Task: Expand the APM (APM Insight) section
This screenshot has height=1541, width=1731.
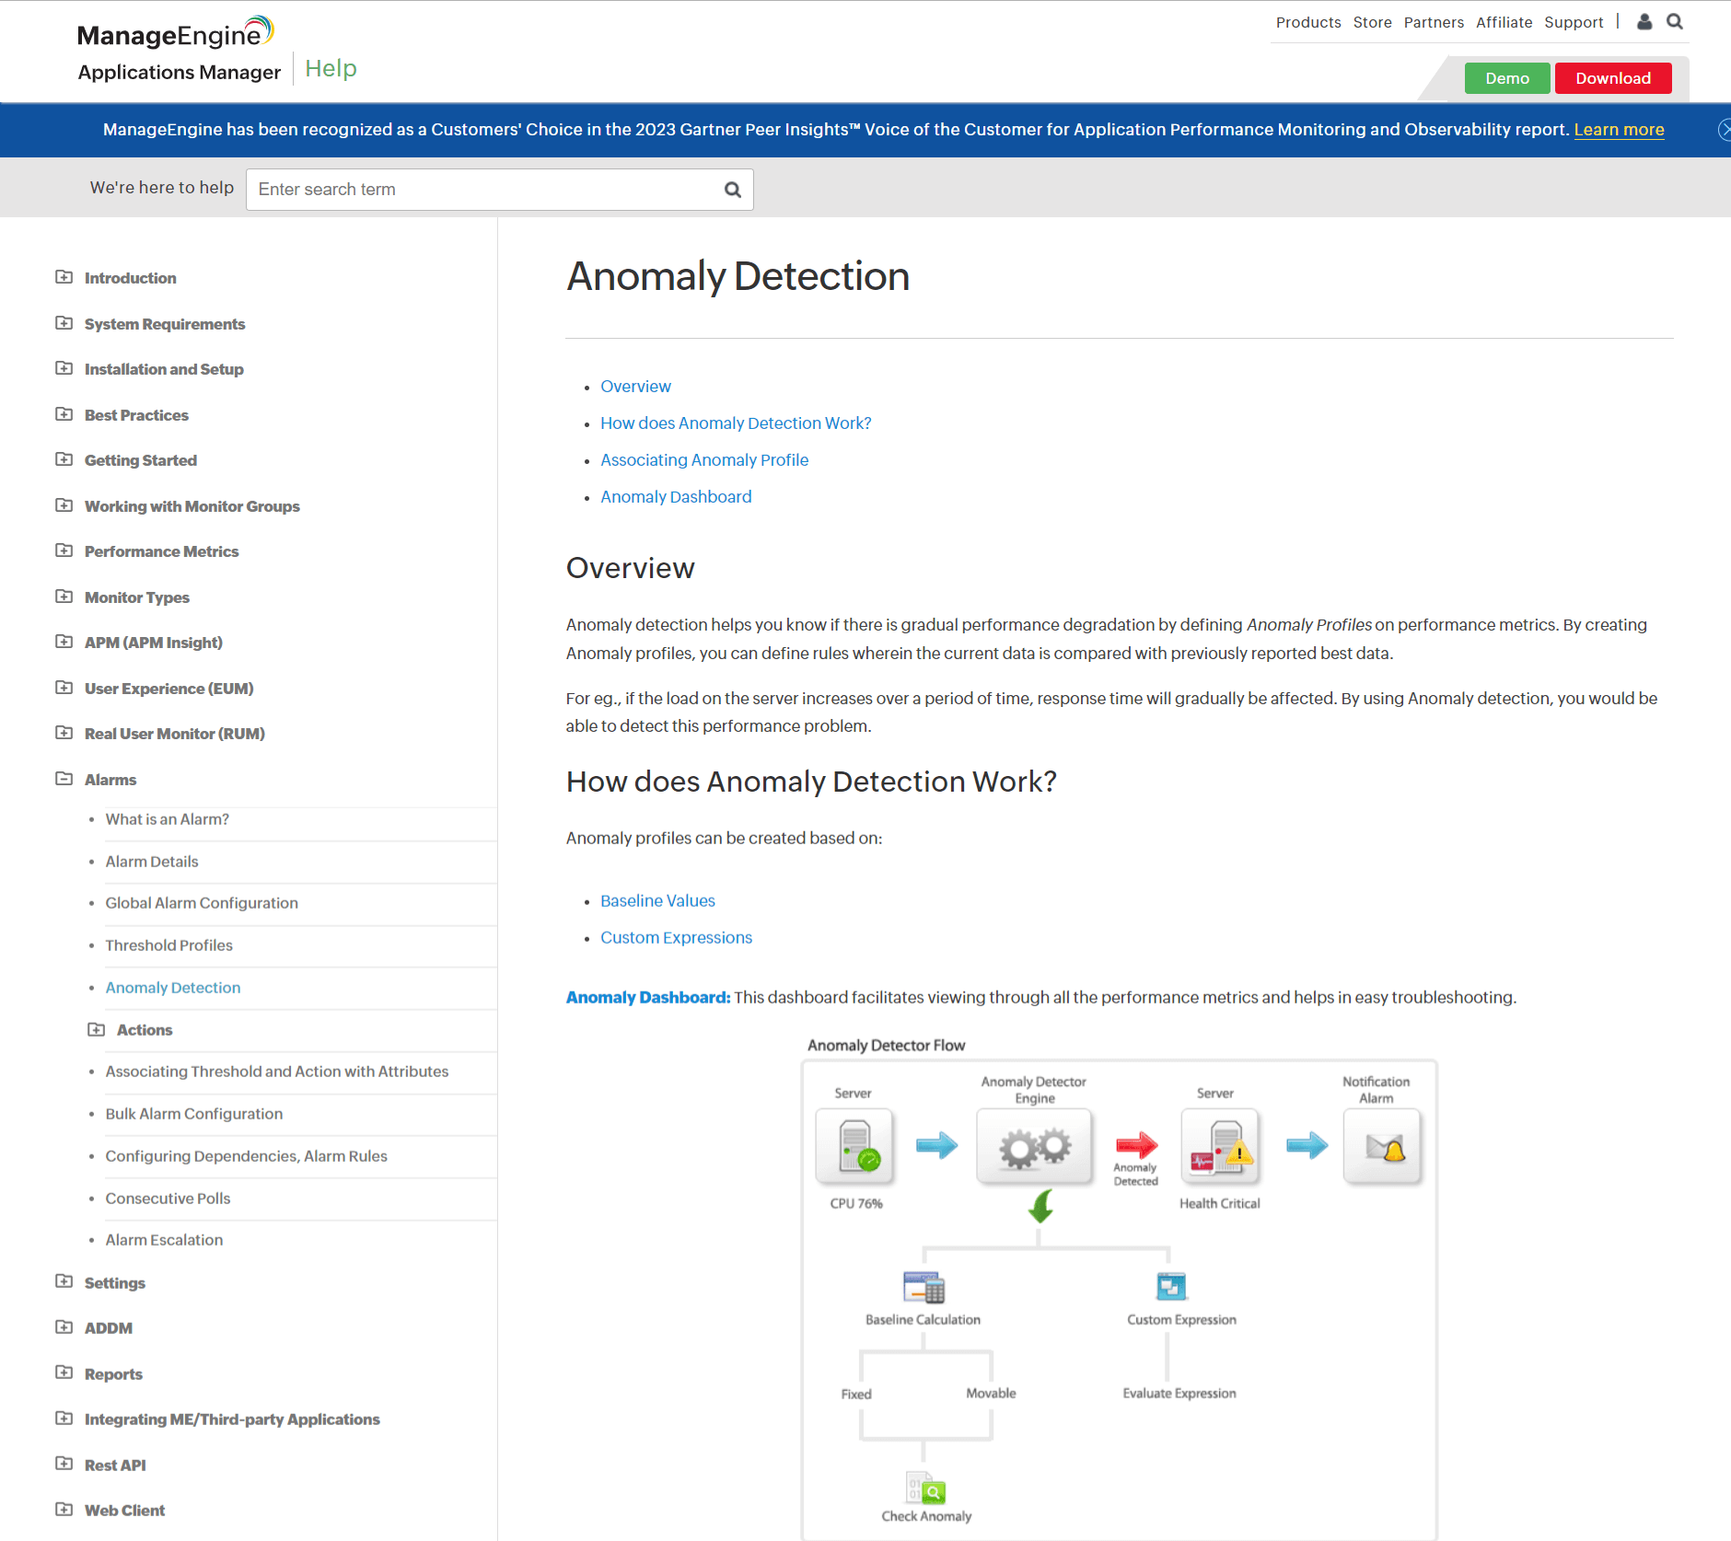Action: (x=64, y=642)
